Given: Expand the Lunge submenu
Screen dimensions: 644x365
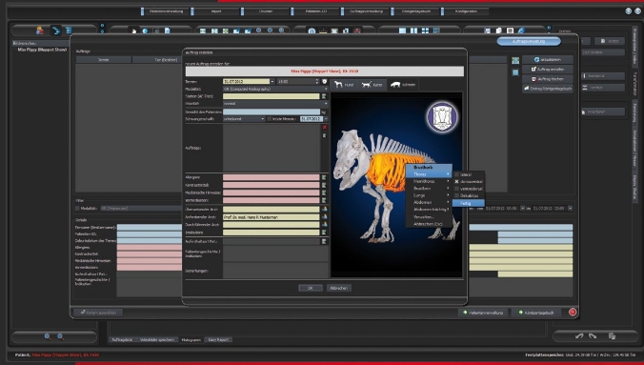Looking at the screenshot, I should [429, 195].
